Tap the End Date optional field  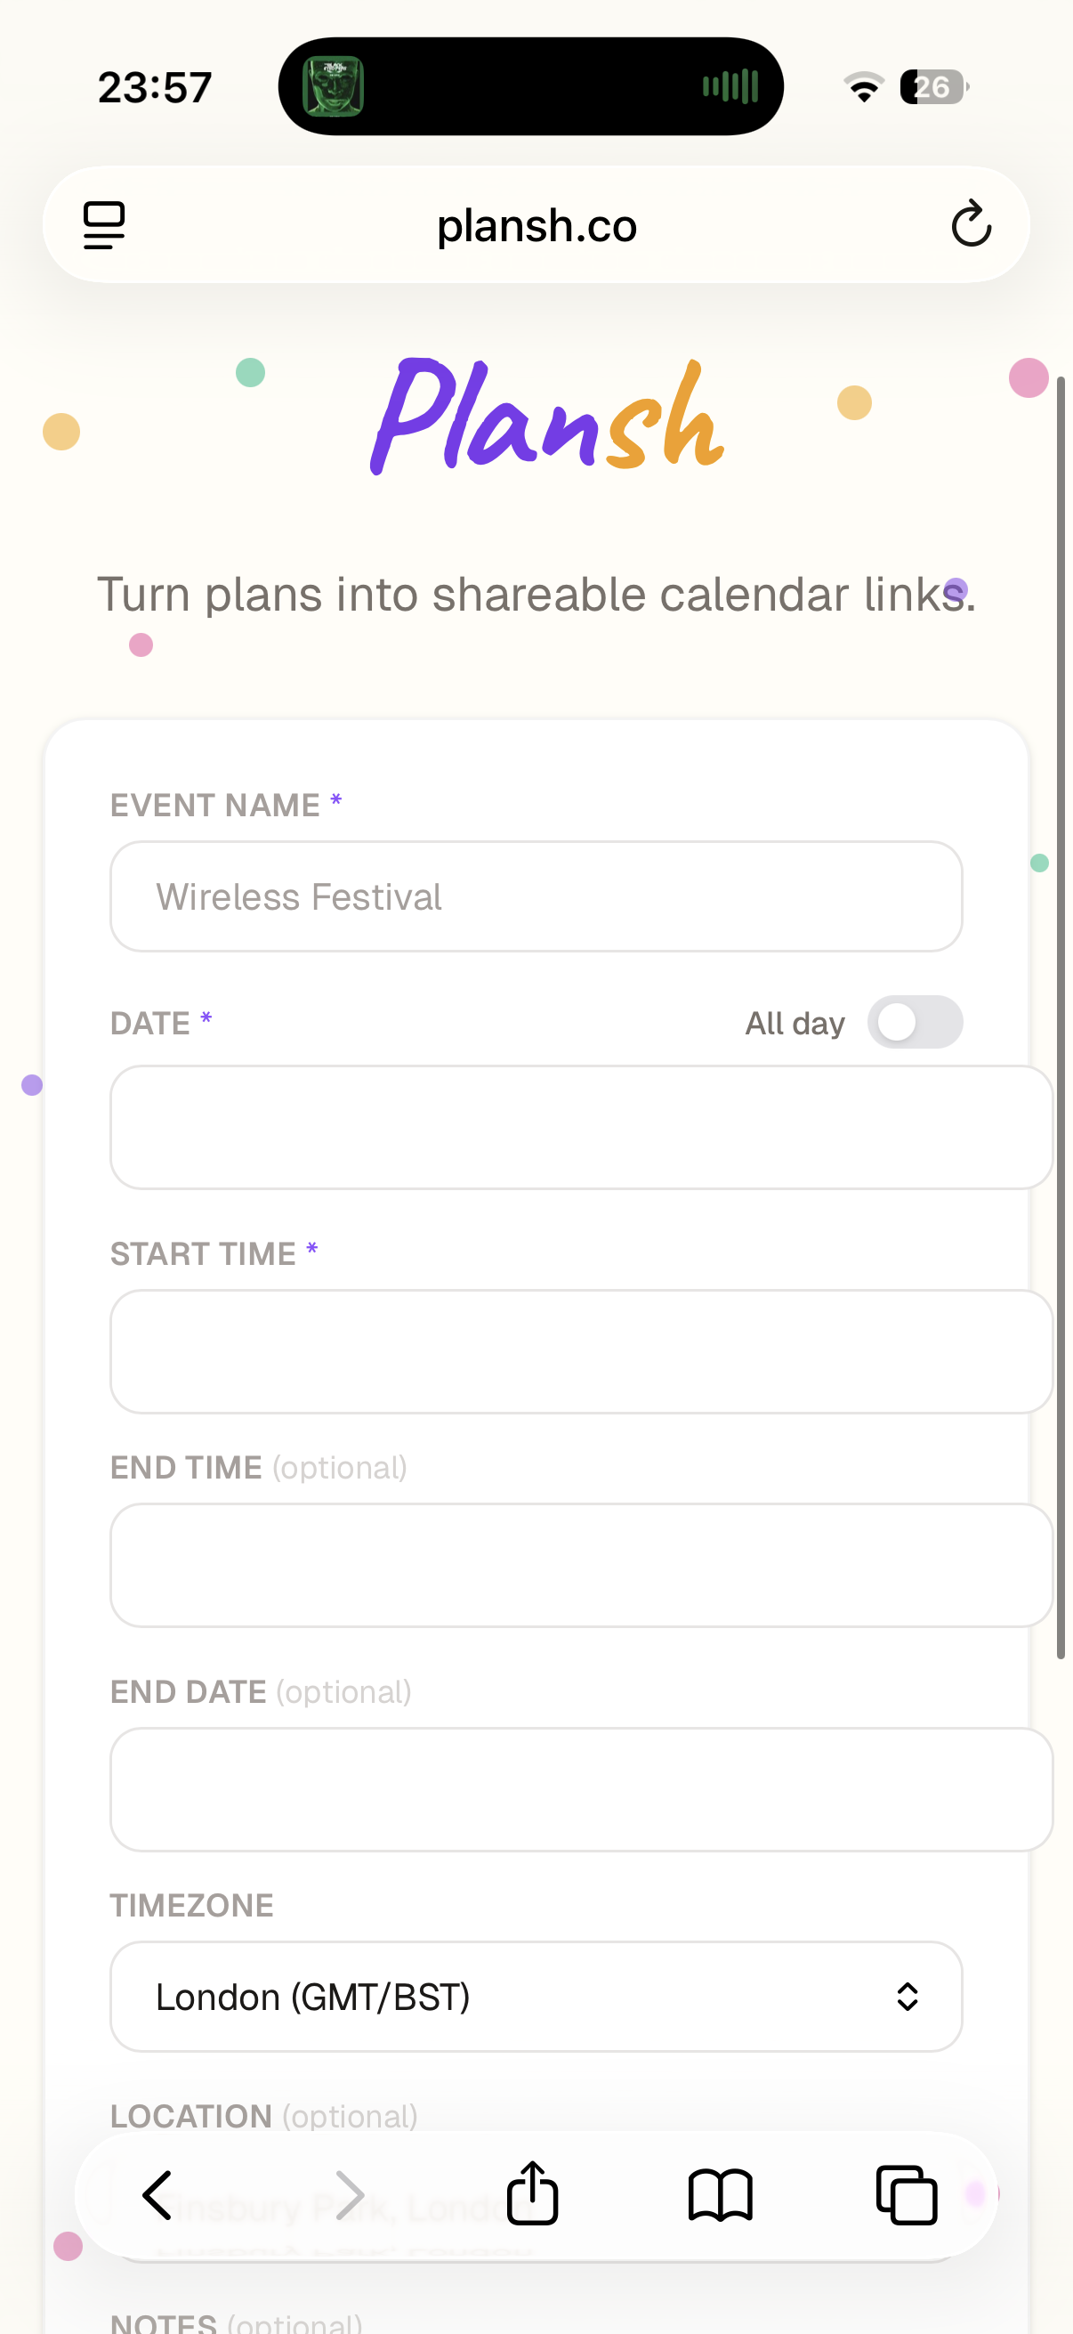(x=579, y=1788)
